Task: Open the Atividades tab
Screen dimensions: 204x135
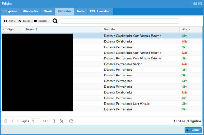Action: coord(30,11)
